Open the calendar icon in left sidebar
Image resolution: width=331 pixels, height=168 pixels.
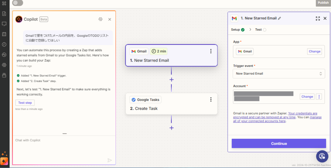pyautogui.click(x=4, y=34)
